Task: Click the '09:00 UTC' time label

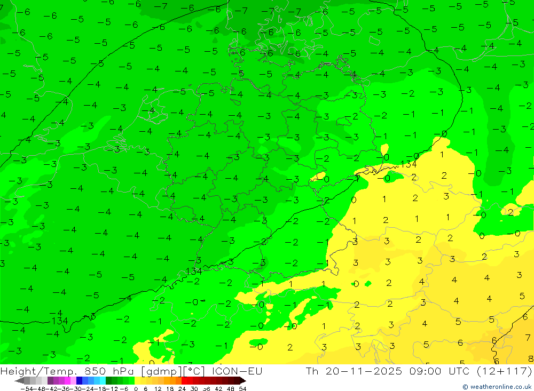Action: [x=439, y=371]
